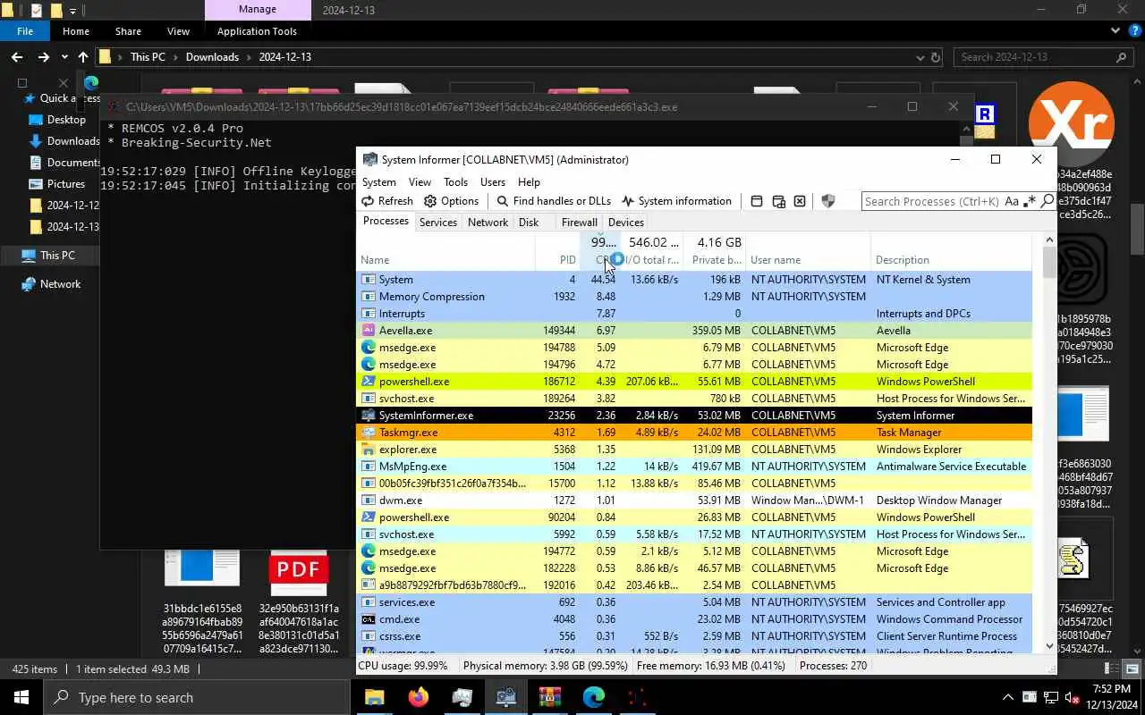Open Options in System Informer toolbar
1145x715 pixels.
click(451, 201)
